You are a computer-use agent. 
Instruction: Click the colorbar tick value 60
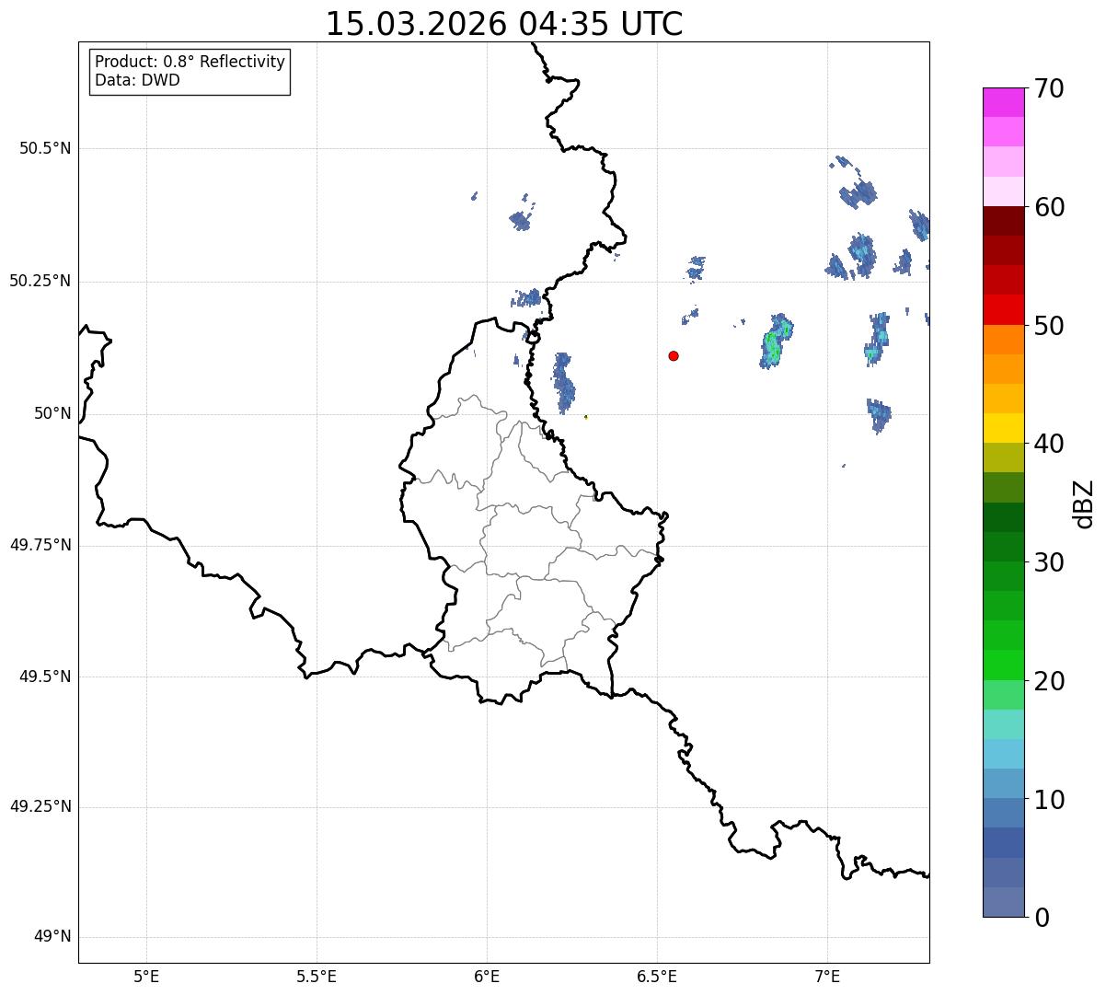(1049, 207)
